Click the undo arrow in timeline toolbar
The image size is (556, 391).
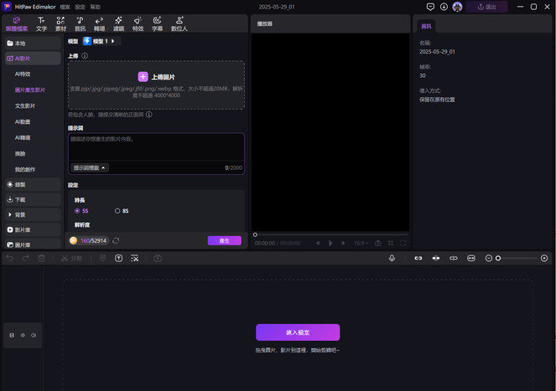coord(10,258)
